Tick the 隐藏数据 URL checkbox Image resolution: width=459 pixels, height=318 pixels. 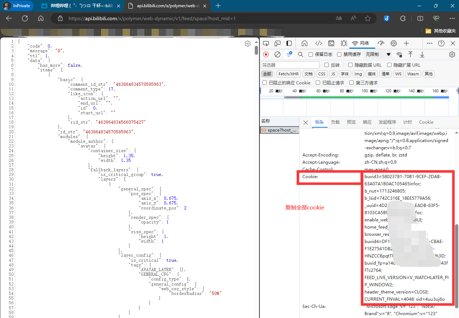click(x=350, y=65)
